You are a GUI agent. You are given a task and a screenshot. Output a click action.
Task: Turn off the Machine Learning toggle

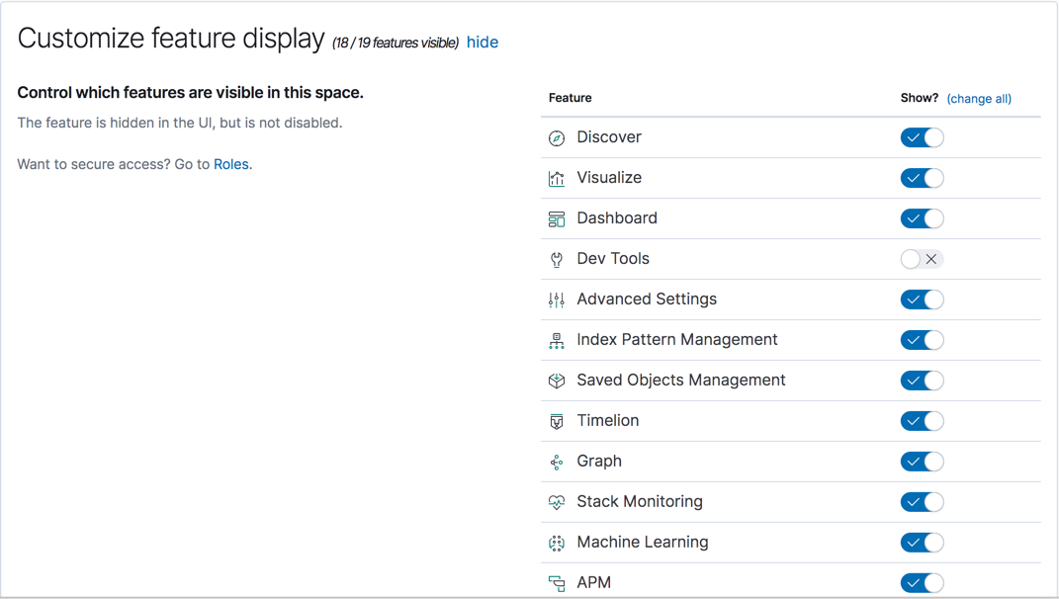pos(922,542)
